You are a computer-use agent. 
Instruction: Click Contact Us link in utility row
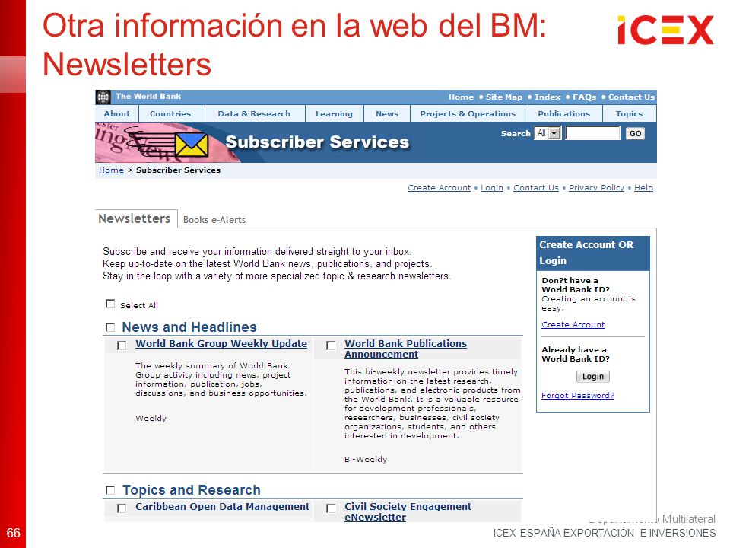(x=536, y=187)
